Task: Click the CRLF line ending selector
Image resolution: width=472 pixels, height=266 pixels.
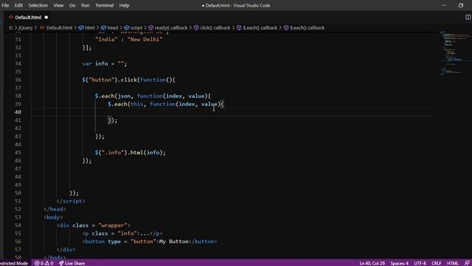Action: [436, 263]
